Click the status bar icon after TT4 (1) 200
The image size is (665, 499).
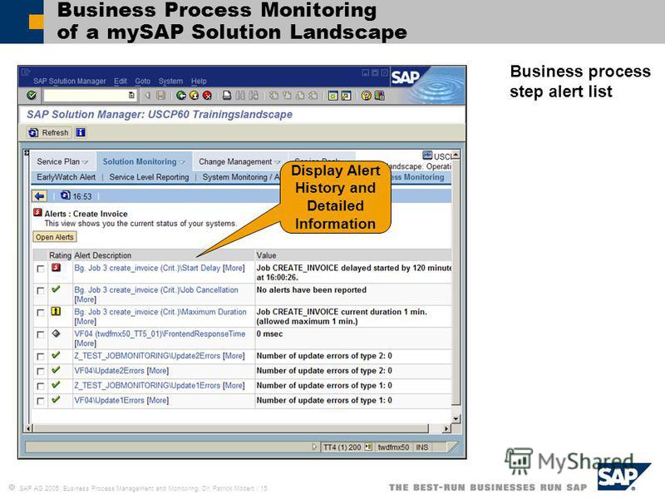tap(368, 447)
